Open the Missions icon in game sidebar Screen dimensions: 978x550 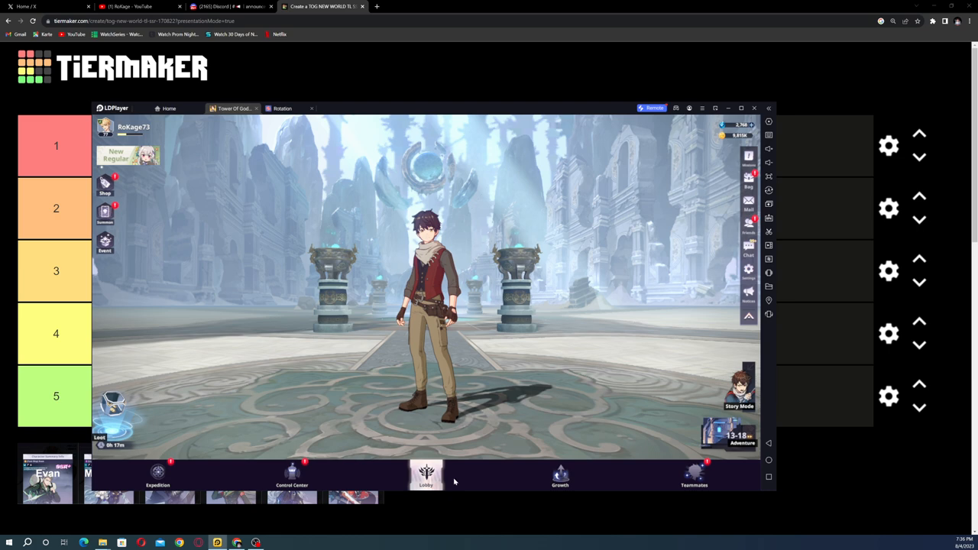[x=749, y=157]
